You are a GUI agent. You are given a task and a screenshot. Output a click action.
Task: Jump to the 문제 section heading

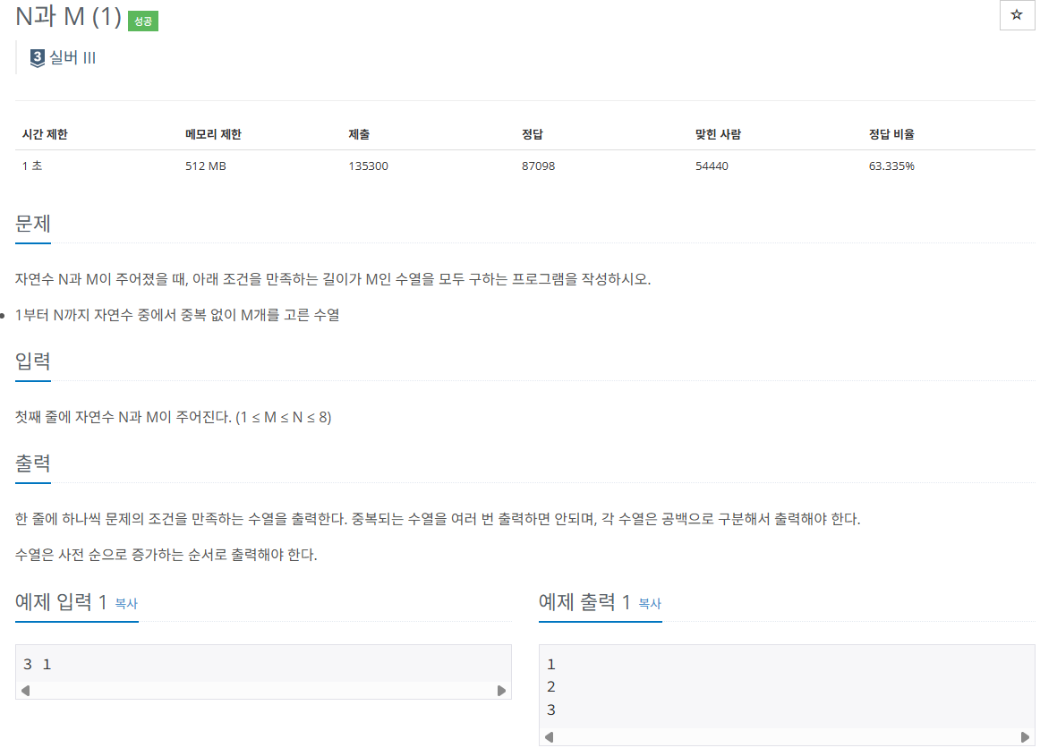point(32,225)
